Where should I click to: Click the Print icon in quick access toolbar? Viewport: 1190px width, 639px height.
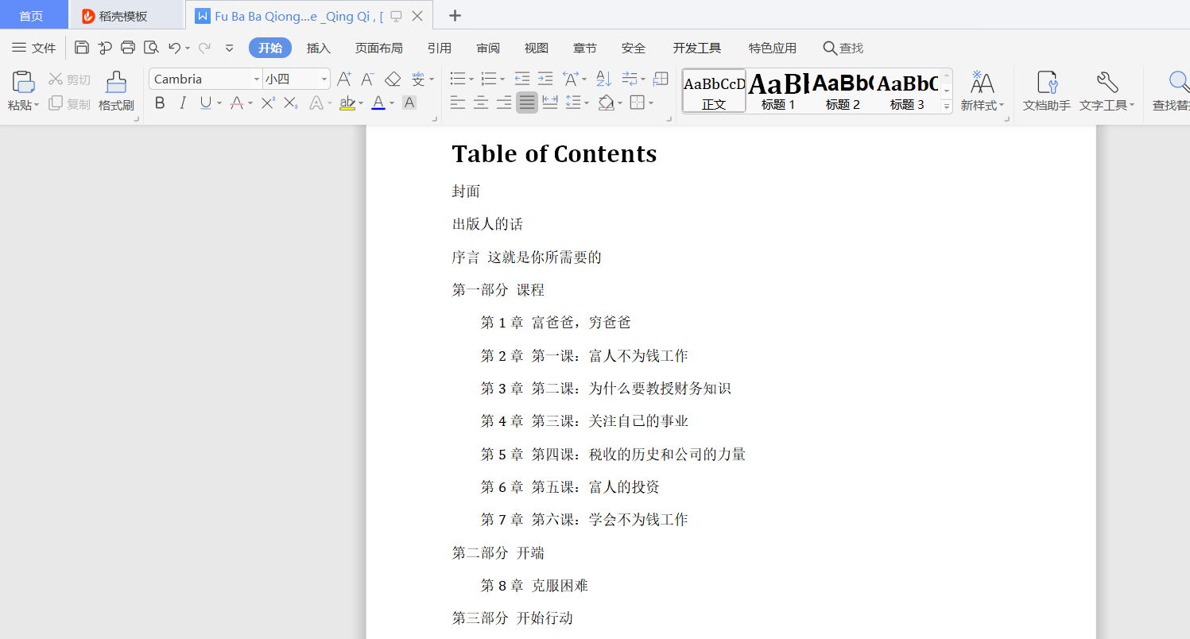pos(128,48)
